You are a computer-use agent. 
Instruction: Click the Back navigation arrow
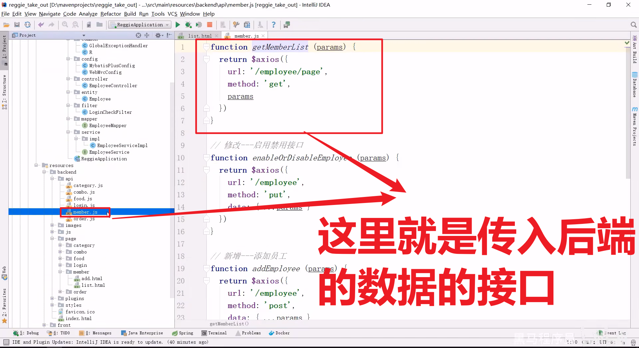pyautogui.click(x=41, y=25)
